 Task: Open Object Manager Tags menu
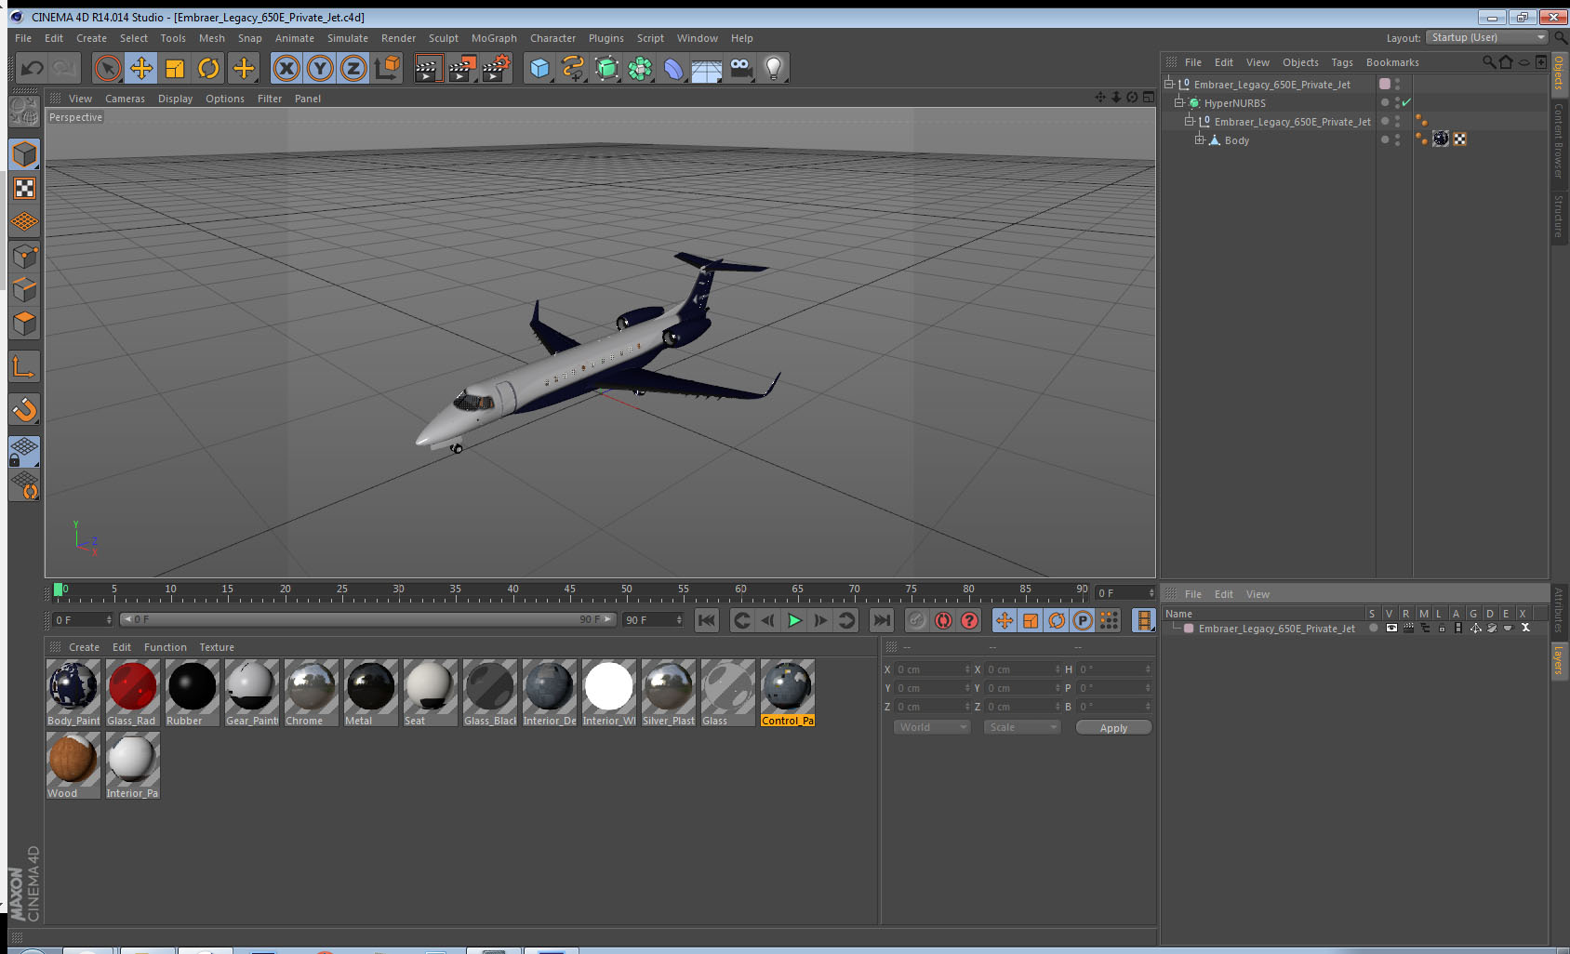(x=1342, y=62)
